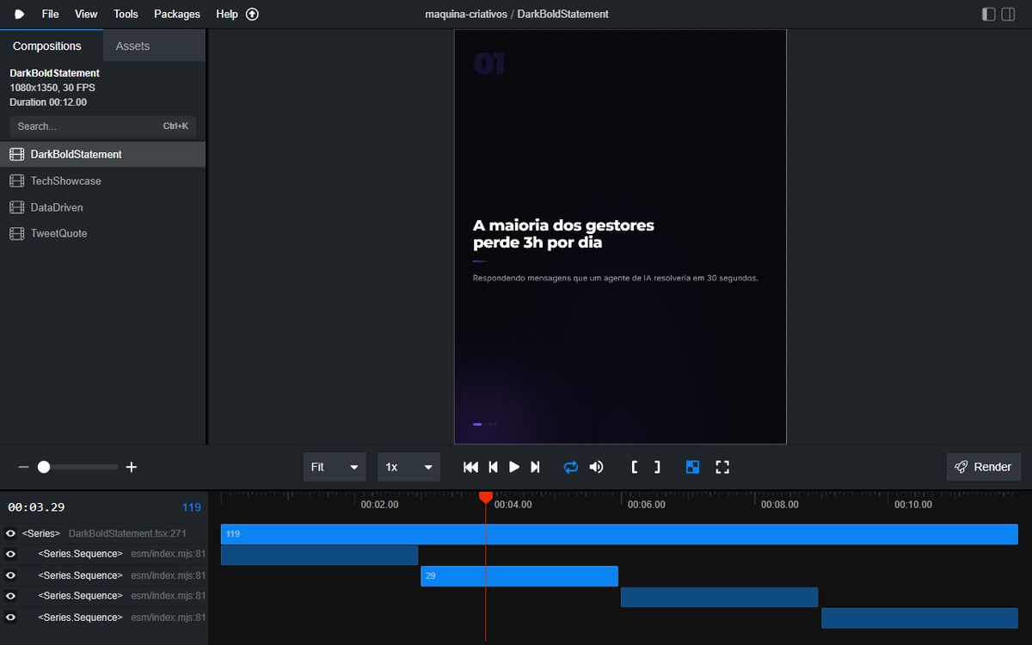Select the DarkBoldStatement composition

102,154
